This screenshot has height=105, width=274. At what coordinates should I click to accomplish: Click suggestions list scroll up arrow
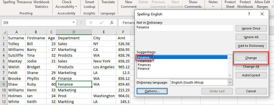click(230, 58)
